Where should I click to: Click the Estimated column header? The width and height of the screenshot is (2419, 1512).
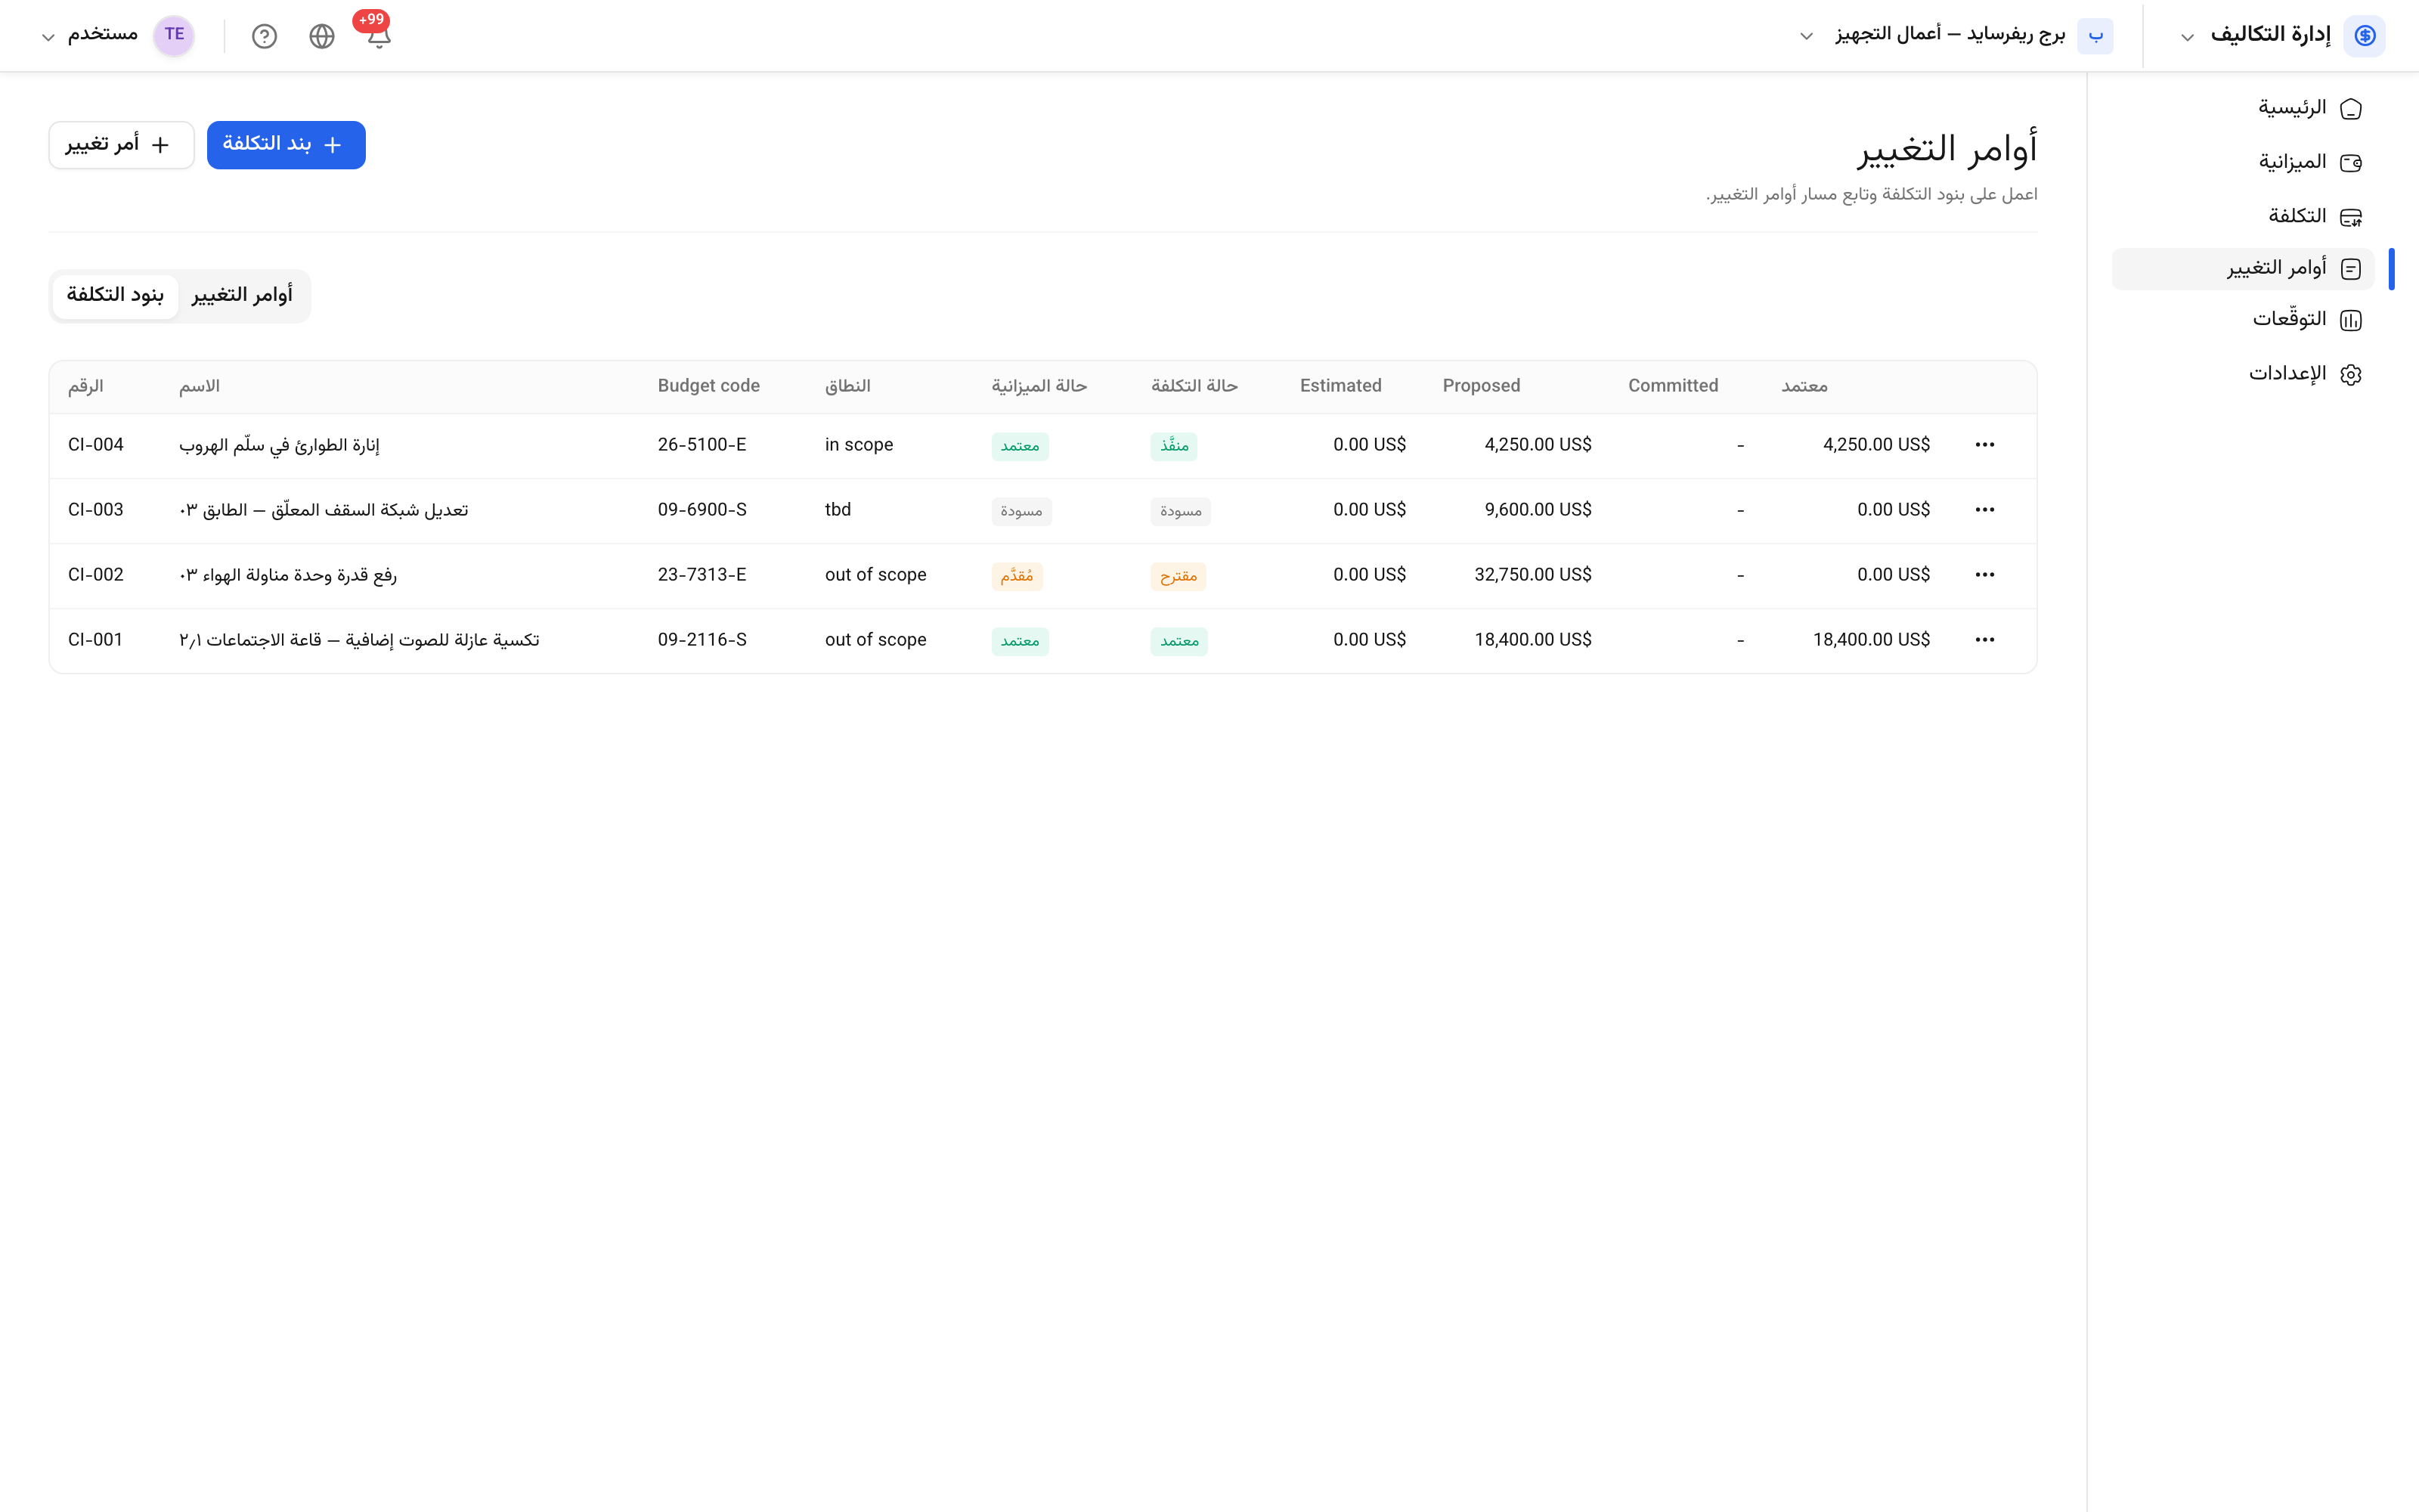tap(1340, 386)
